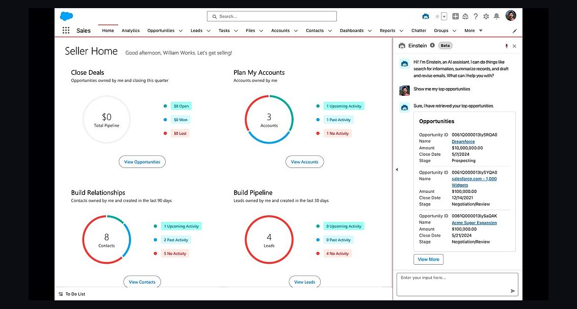Close the Einstein panel

[x=514, y=46]
